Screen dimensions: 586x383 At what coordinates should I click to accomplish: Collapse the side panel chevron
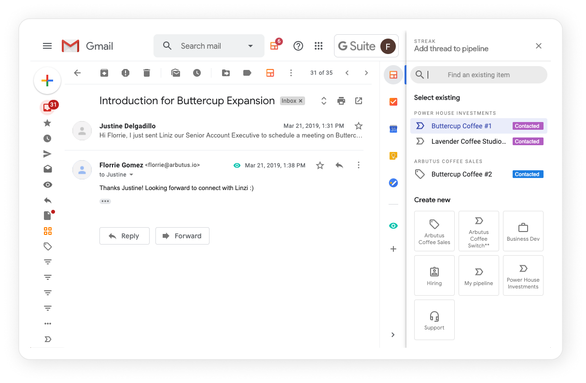(x=393, y=335)
